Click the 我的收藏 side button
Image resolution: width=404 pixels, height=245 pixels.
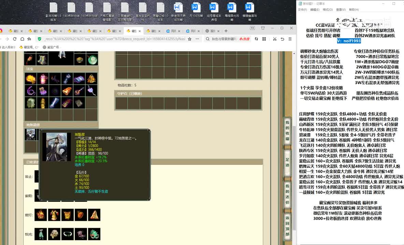click(287, 131)
